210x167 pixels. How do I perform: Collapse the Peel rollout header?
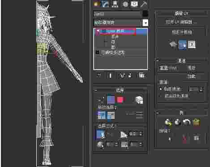(181, 113)
